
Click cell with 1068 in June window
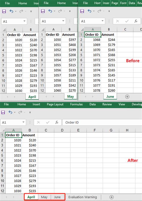93,40
